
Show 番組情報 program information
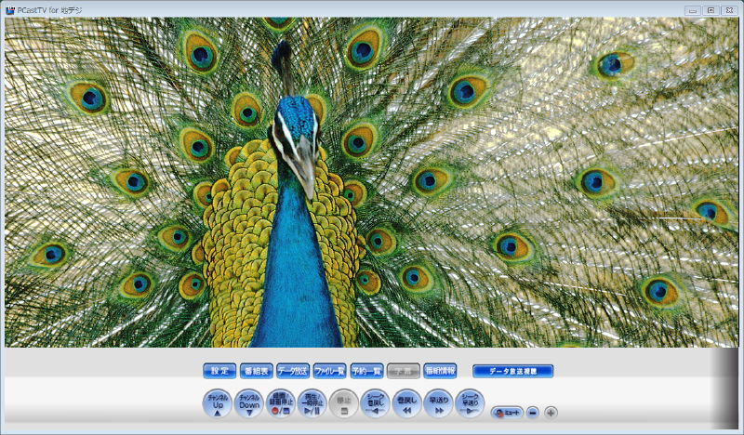tap(440, 371)
